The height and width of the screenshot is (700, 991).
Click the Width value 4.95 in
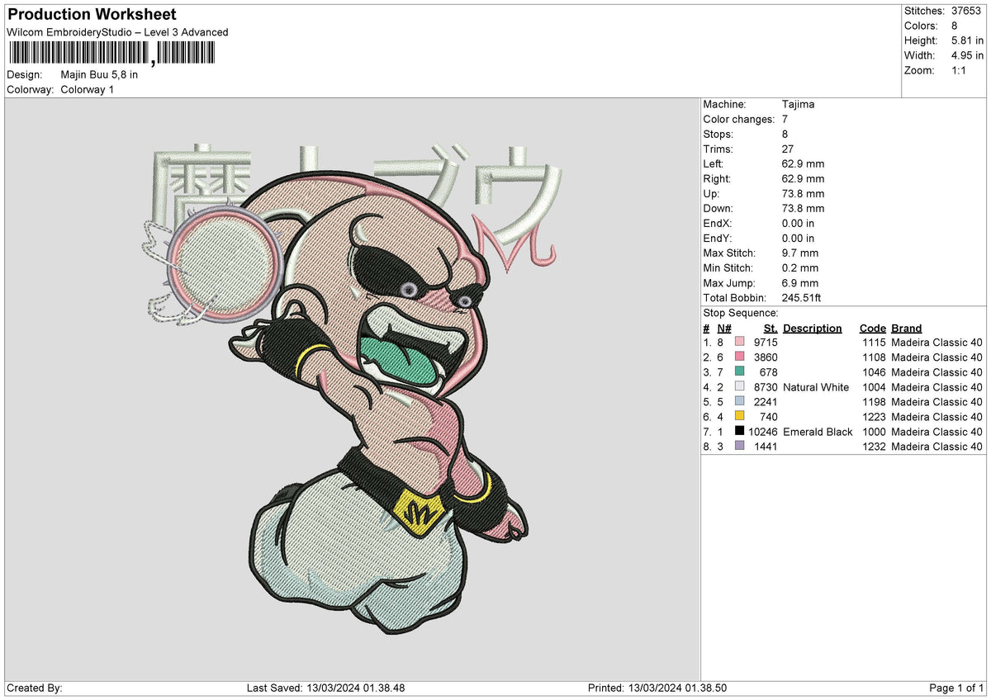968,55
